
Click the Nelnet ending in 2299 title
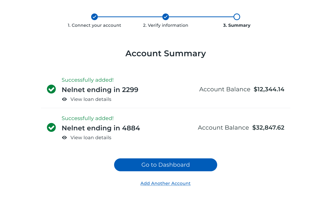tap(100, 90)
